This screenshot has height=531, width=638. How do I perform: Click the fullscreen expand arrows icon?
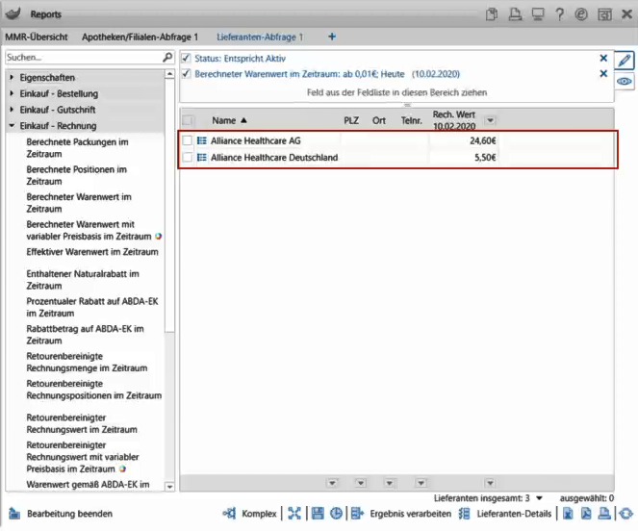[x=294, y=514]
